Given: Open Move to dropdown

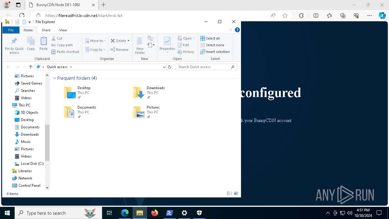Looking at the screenshot, I should [x=95, y=41].
